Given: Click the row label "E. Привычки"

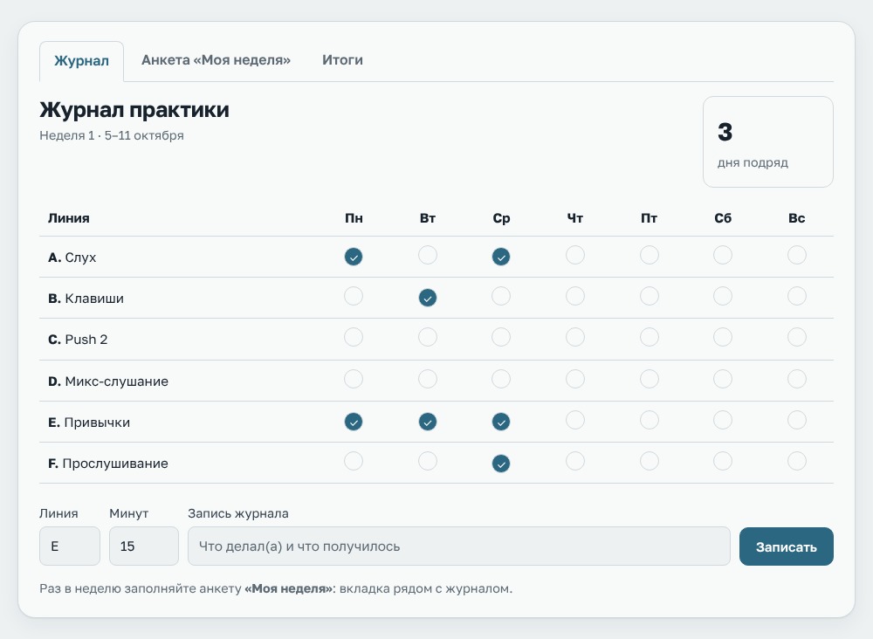Looking at the screenshot, I should (89, 423).
